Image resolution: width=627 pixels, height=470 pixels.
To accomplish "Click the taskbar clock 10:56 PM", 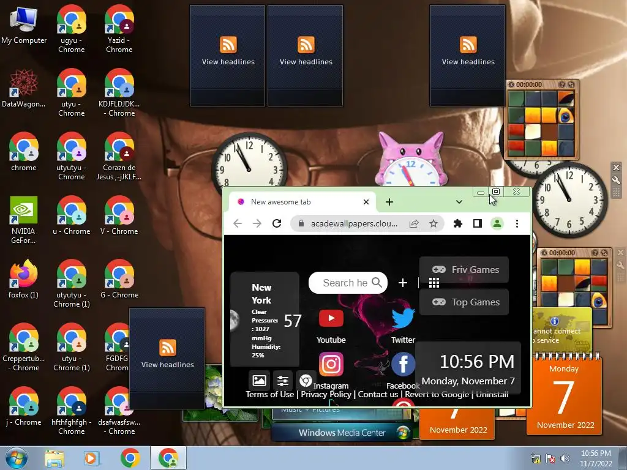I will [x=596, y=458].
